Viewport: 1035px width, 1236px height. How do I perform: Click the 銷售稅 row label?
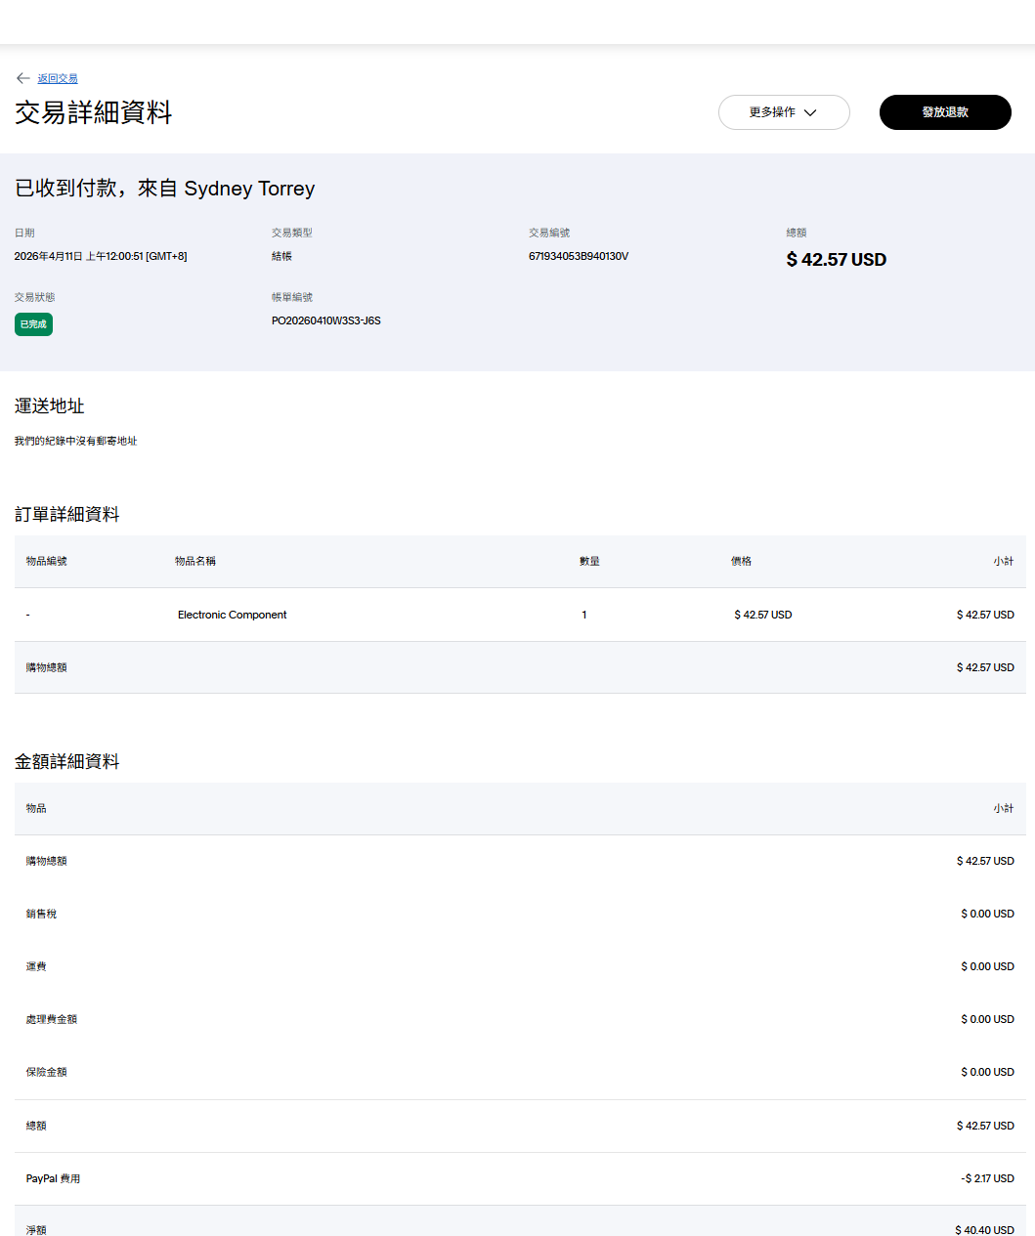pos(41,914)
